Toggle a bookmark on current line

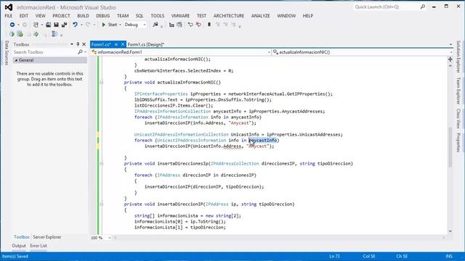click(209, 25)
